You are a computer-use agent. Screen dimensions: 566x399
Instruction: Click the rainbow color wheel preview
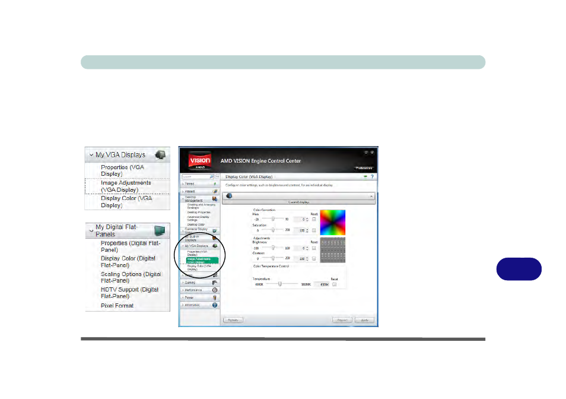click(x=333, y=222)
